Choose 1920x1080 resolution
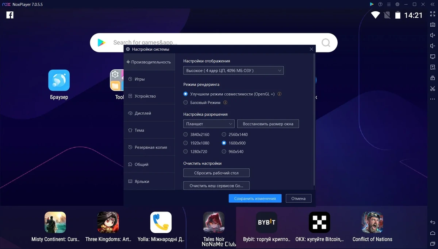The height and width of the screenshot is (249, 438). pyautogui.click(x=186, y=143)
